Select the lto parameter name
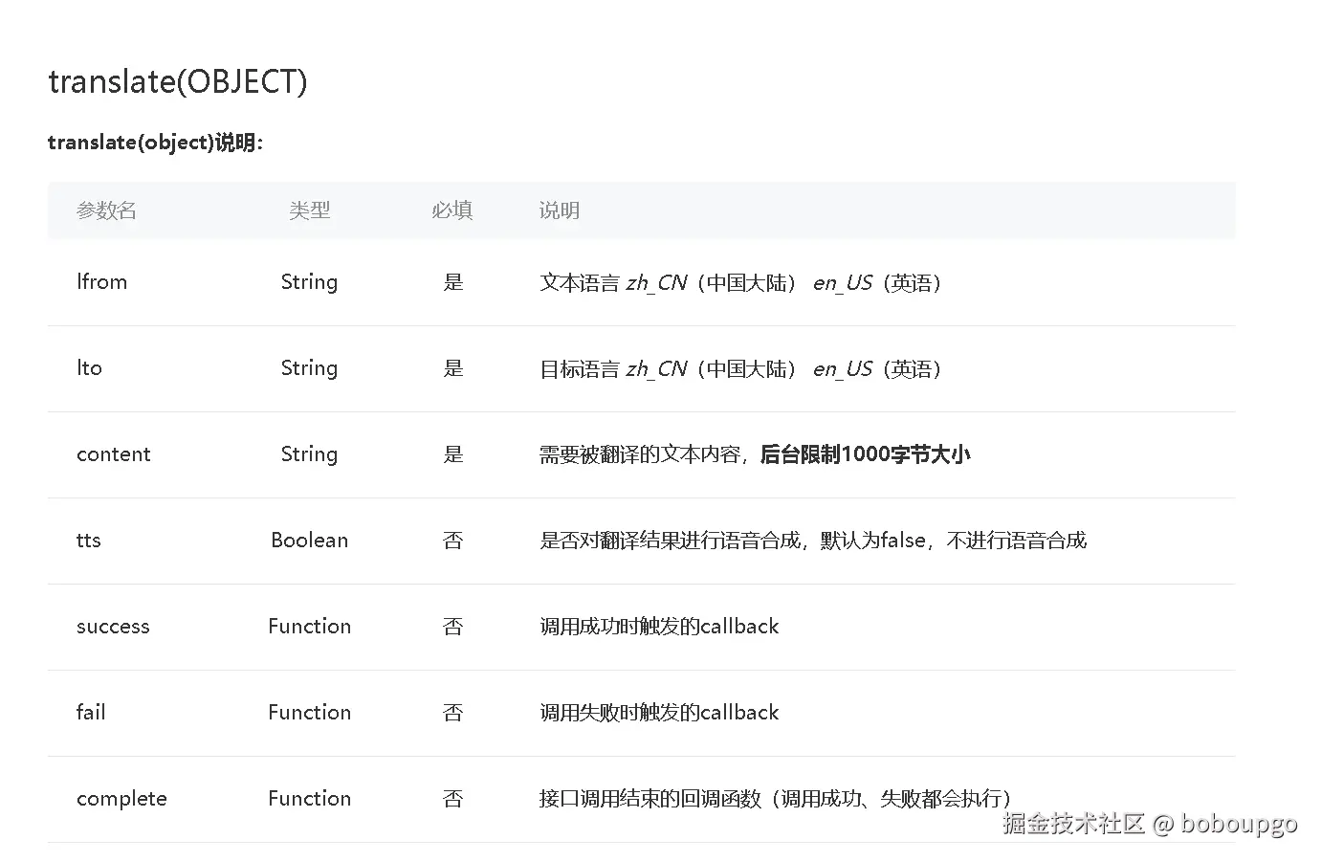 (89, 368)
